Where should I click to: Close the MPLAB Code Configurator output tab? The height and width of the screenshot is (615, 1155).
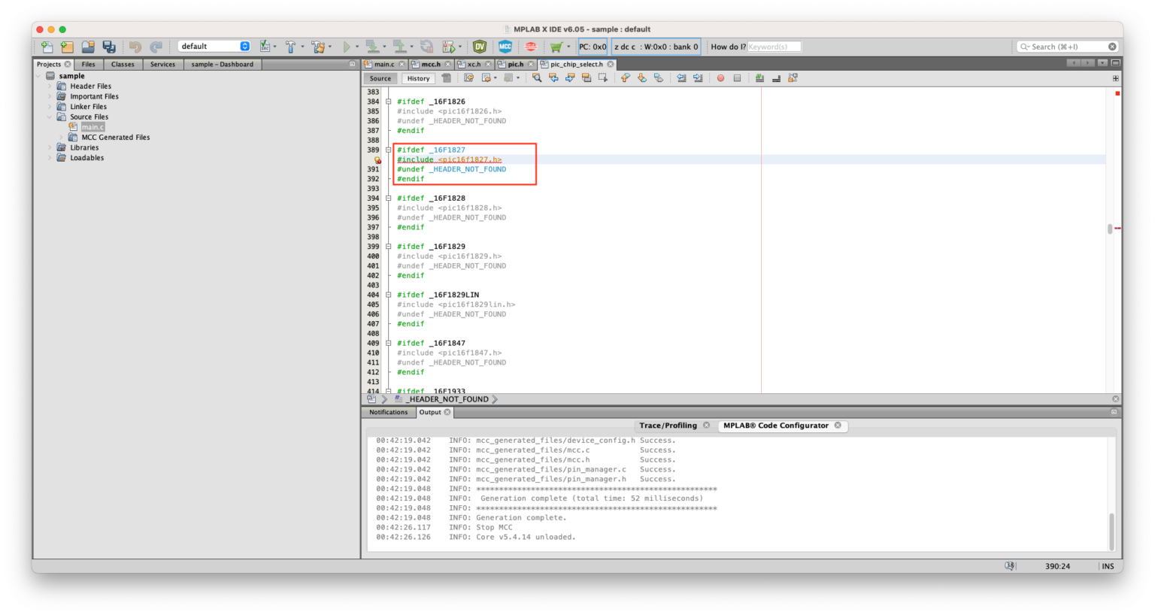point(838,426)
